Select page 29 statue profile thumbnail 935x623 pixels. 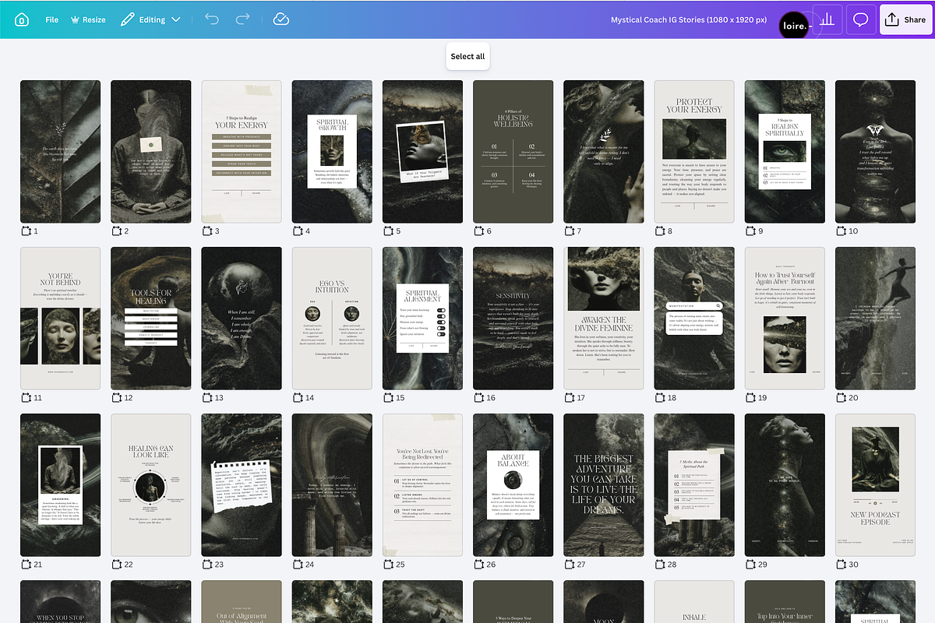785,484
